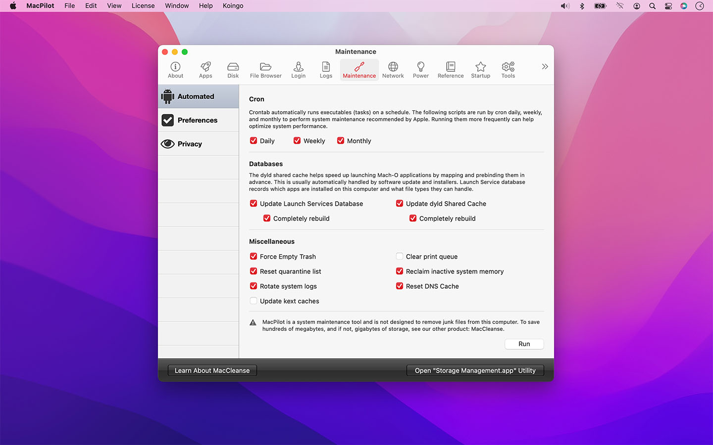The height and width of the screenshot is (445, 713).
Task: Uncheck Reset DNS Cache
Action: [x=400, y=286]
